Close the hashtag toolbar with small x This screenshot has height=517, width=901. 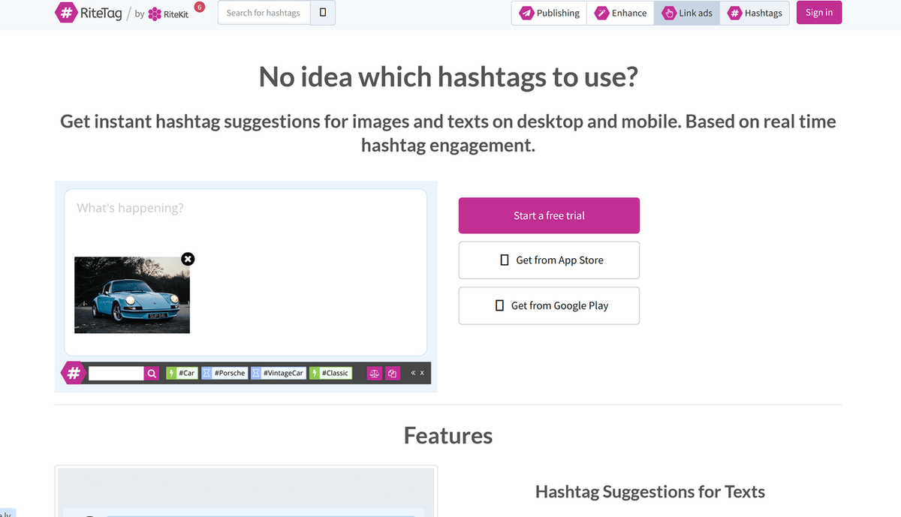(x=422, y=373)
